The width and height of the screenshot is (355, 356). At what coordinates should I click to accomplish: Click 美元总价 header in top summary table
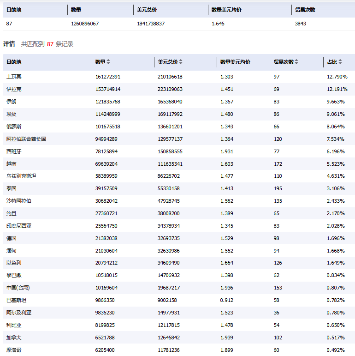[147, 10]
